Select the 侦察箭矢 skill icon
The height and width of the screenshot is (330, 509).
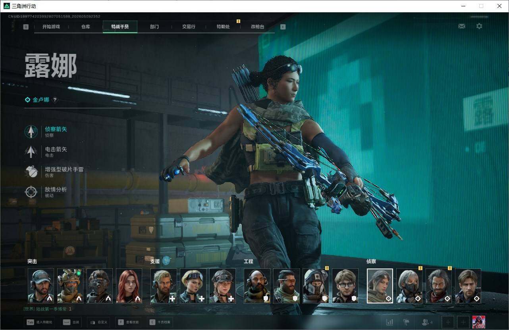pyautogui.click(x=31, y=132)
